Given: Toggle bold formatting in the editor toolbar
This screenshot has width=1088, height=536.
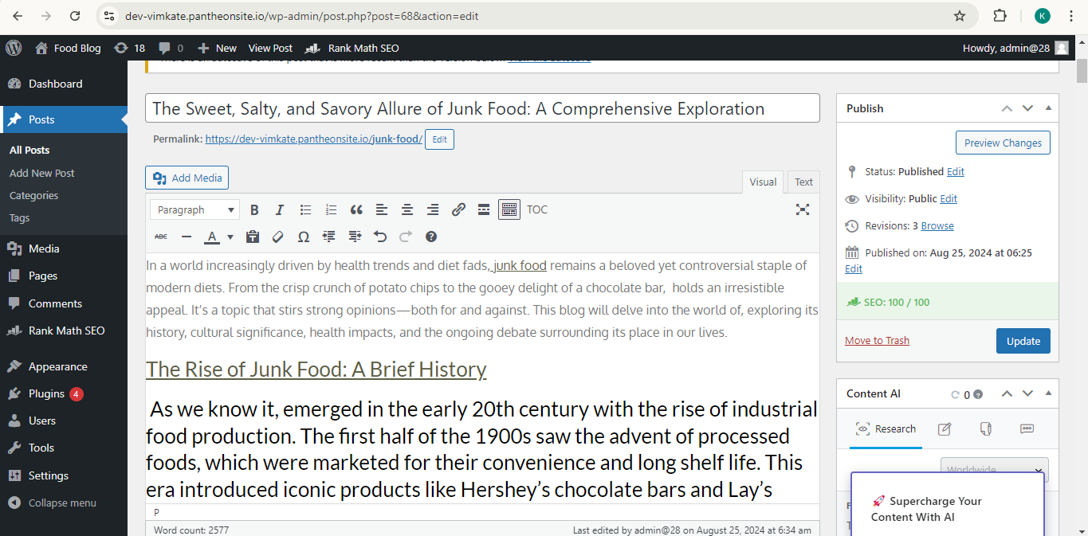Looking at the screenshot, I should click(254, 210).
